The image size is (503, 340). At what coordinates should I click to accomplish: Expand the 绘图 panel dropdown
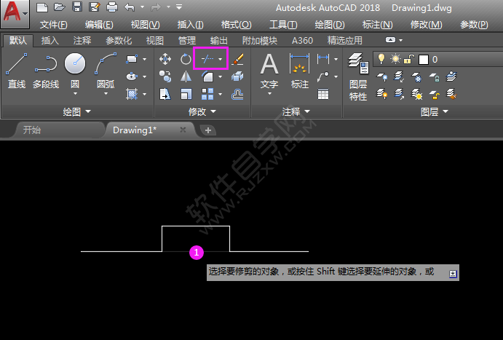coord(76,111)
